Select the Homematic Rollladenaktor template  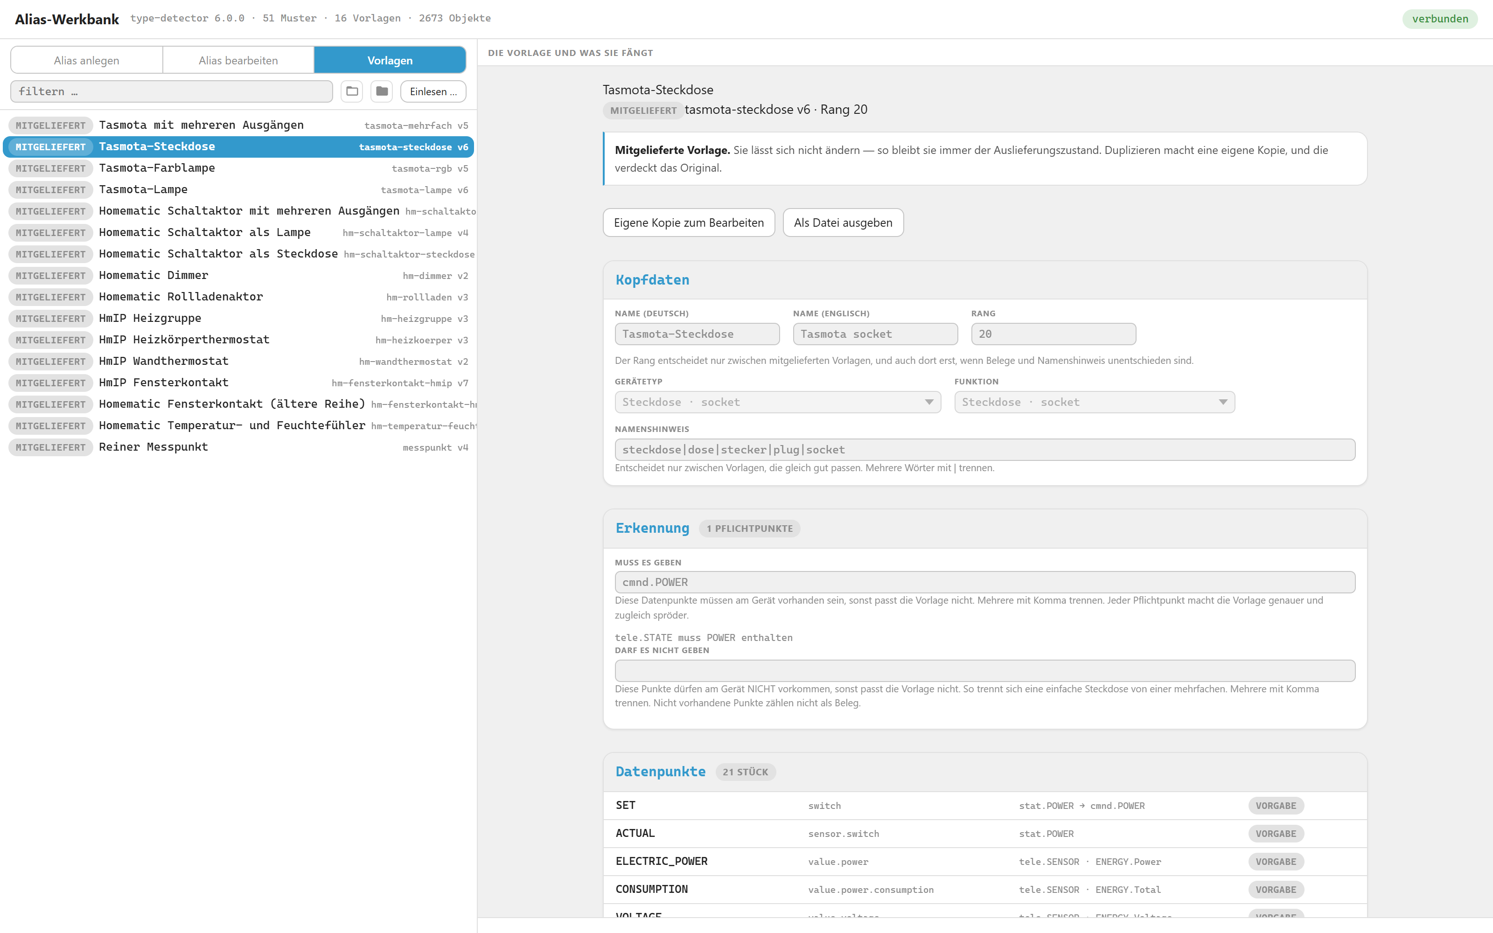click(x=238, y=297)
